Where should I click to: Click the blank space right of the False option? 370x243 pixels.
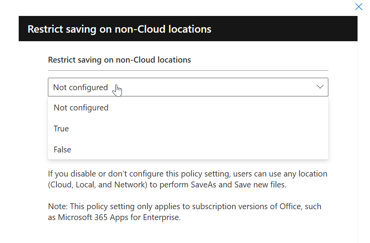point(195,150)
